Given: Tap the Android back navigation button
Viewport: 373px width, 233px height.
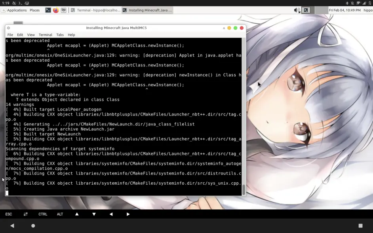Looking at the screenshot, I should point(12,225).
